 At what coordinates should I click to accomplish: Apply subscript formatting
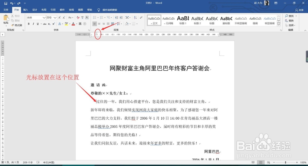click(49, 24)
